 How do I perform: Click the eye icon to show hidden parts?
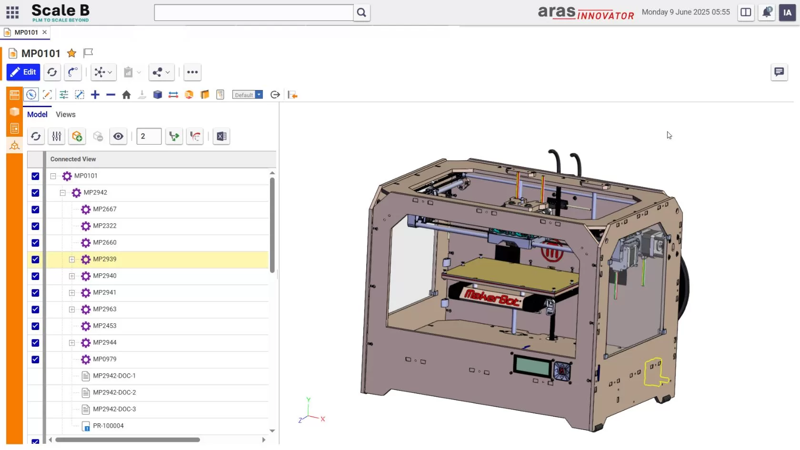(x=118, y=136)
